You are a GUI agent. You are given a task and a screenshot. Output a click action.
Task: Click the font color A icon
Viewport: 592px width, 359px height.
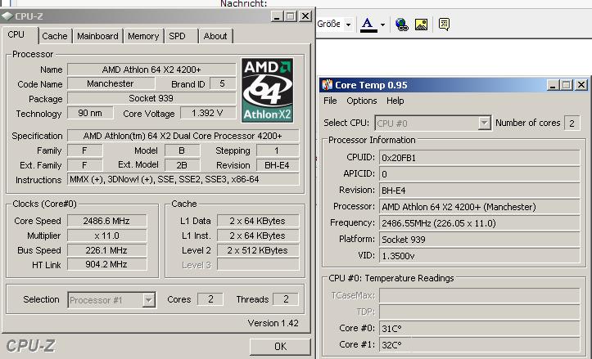coord(368,25)
